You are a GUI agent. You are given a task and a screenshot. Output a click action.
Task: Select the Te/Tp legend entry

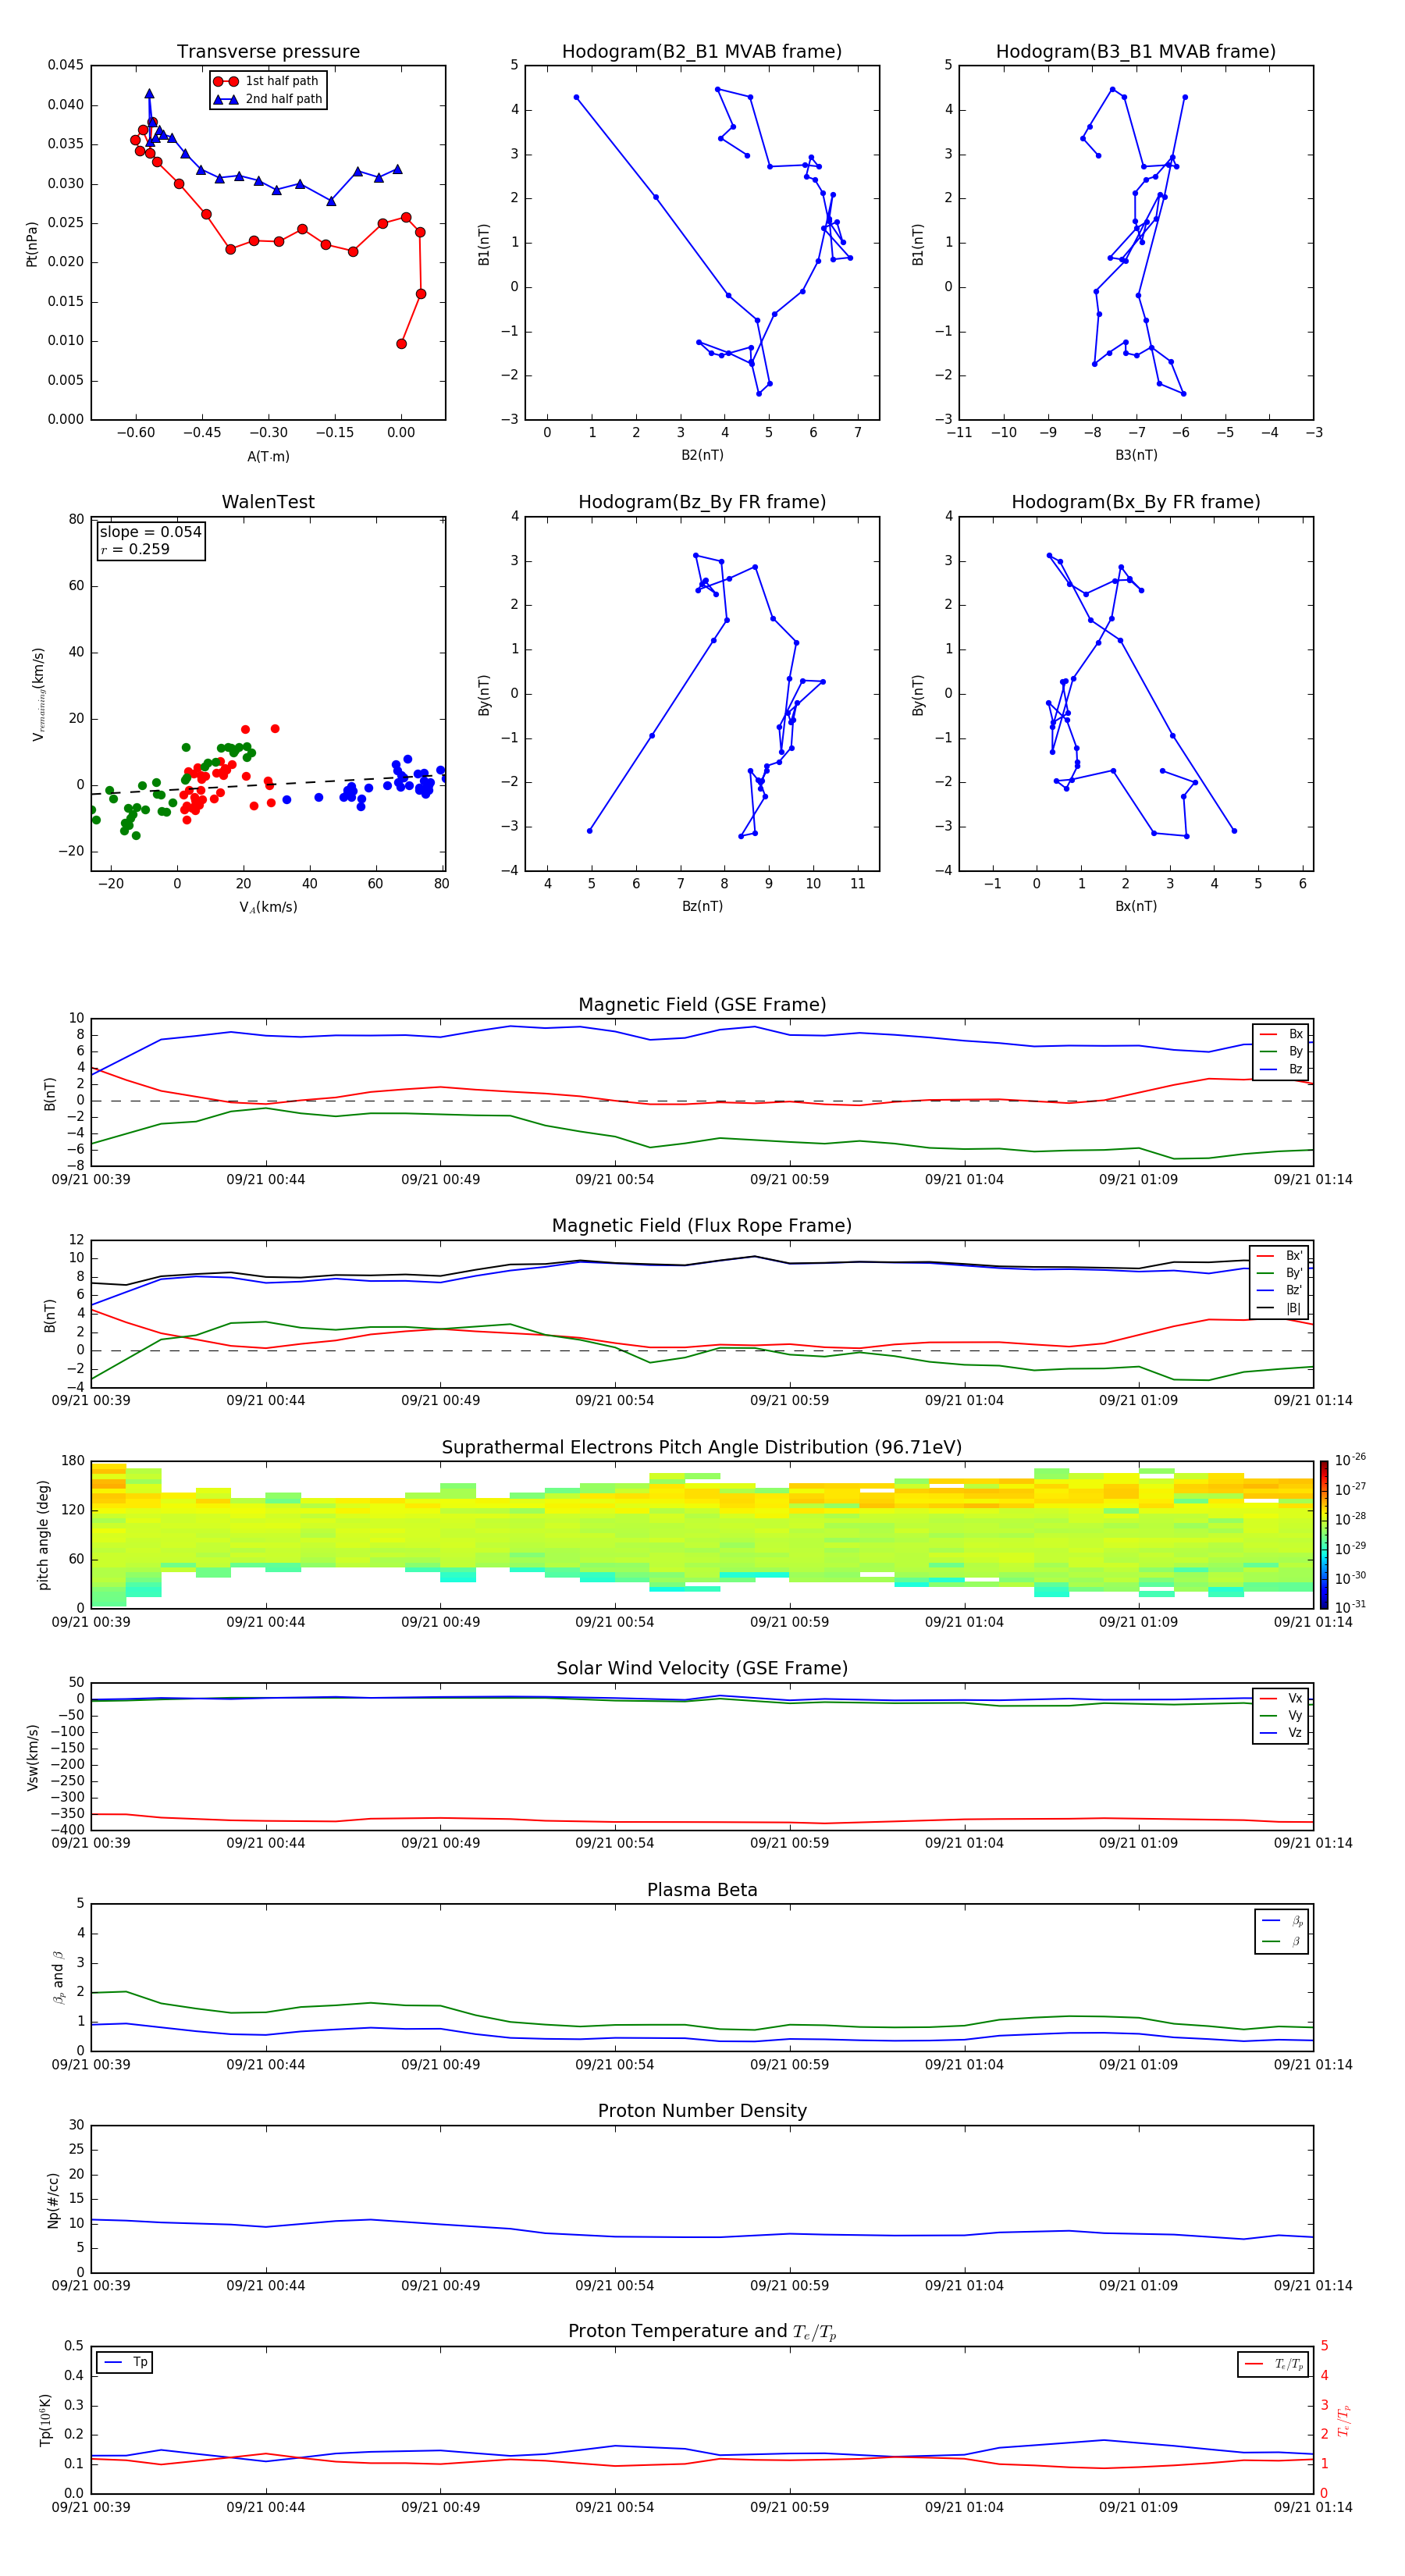(1274, 2364)
